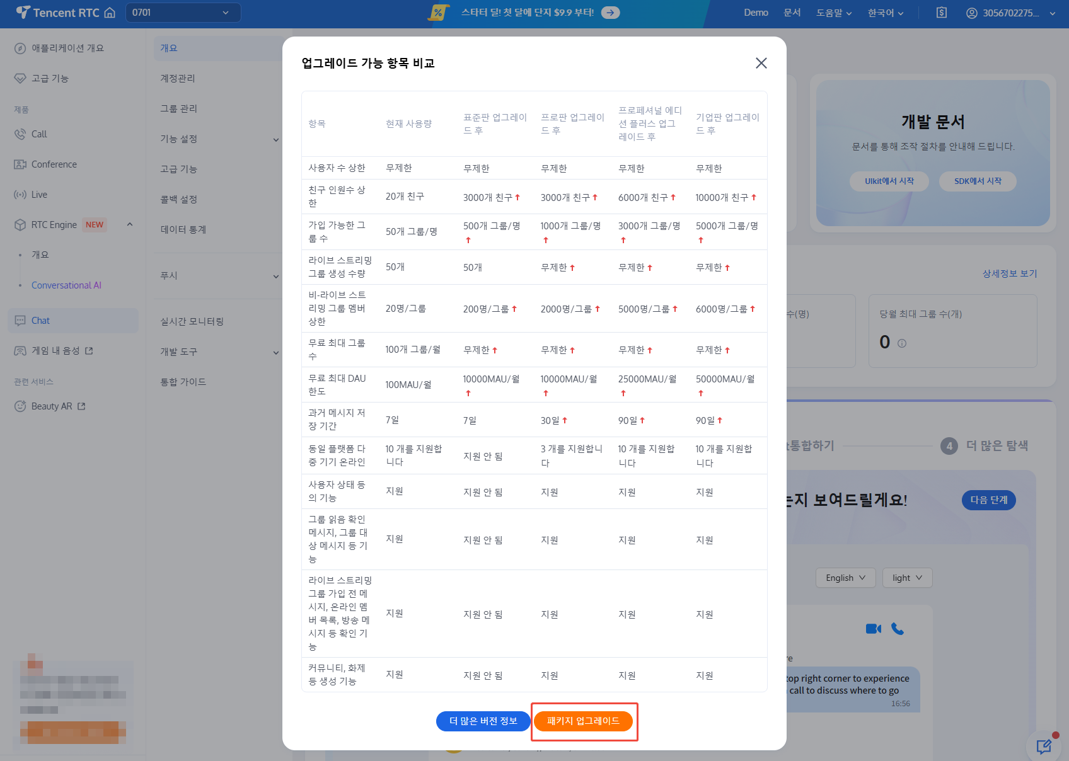
Task: Click the arrow on the starter deal banner
Action: [610, 13]
